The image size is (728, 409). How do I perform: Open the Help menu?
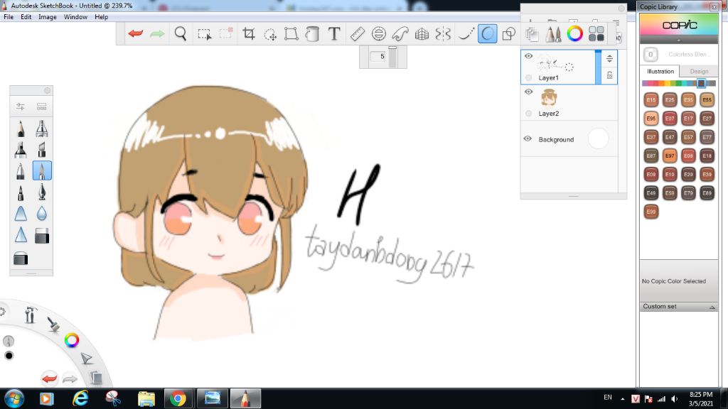[101, 17]
